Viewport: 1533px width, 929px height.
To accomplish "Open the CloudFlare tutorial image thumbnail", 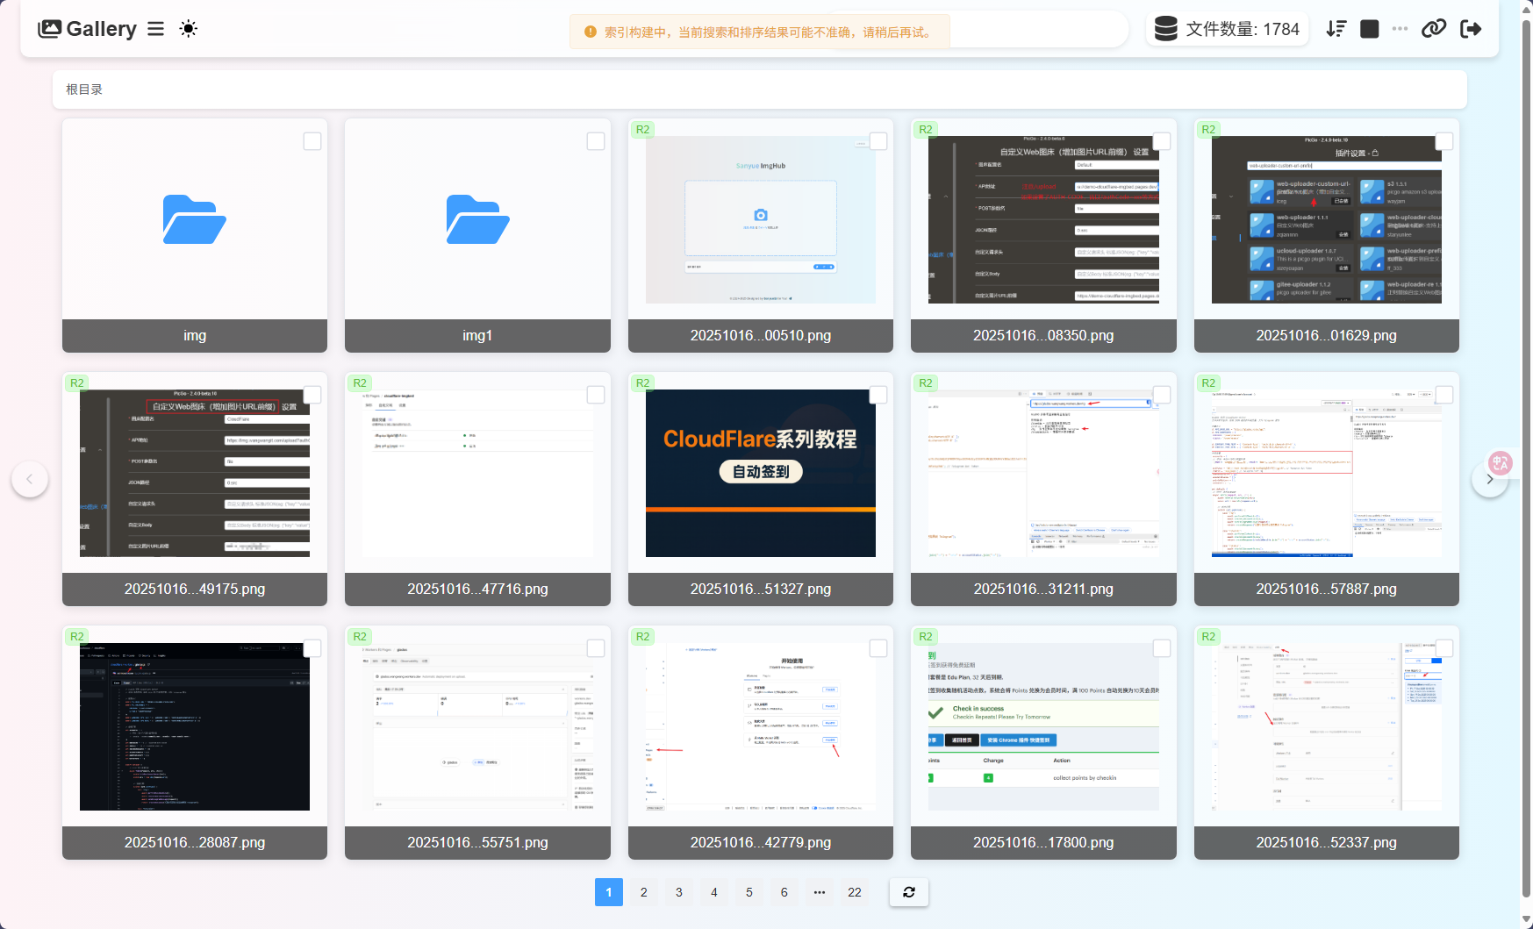I will click(x=760, y=473).
